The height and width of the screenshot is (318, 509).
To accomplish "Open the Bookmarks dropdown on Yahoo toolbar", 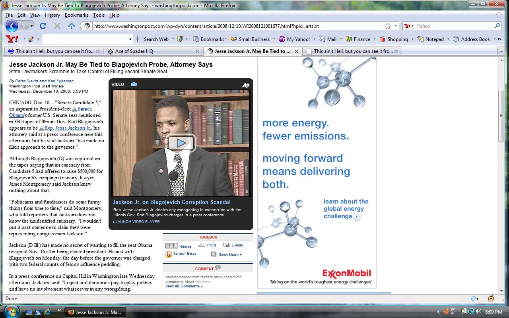I will tap(226, 39).
